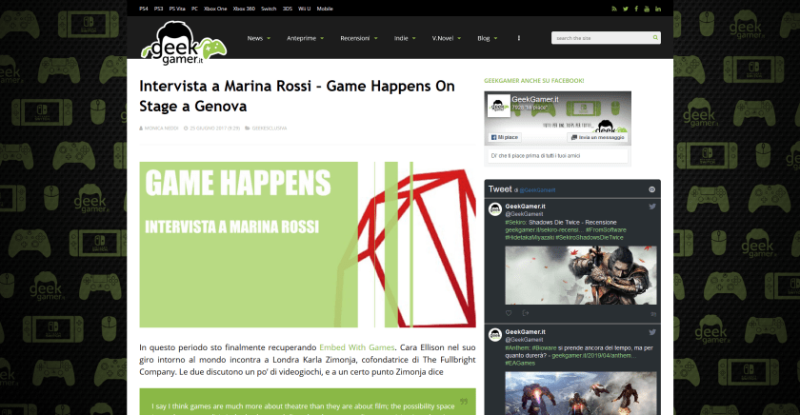Select Xbox One platform link
800x415 pixels.
(x=215, y=9)
